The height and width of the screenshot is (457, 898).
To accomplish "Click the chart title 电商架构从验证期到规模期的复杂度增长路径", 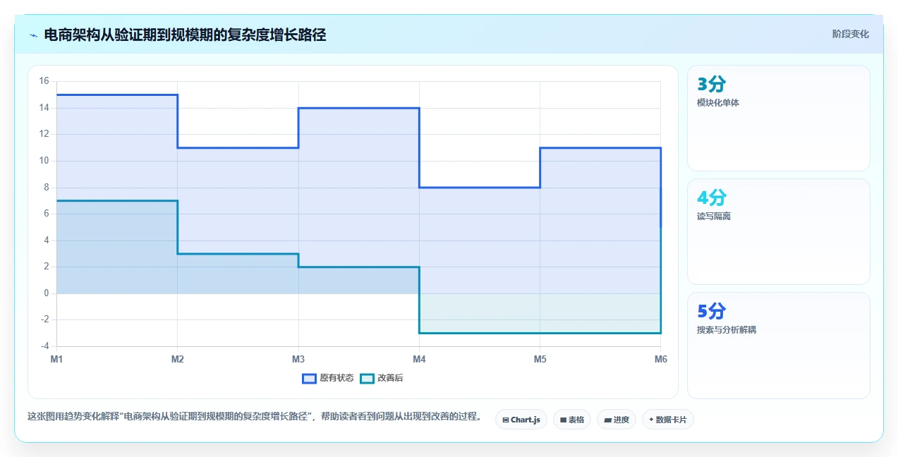I will pyautogui.click(x=185, y=35).
